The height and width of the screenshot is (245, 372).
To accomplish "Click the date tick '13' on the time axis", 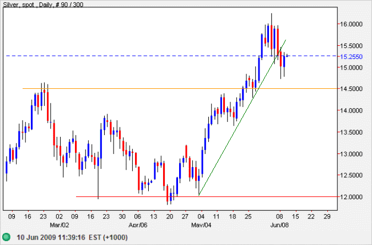I will pyautogui.click(x=154, y=216).
